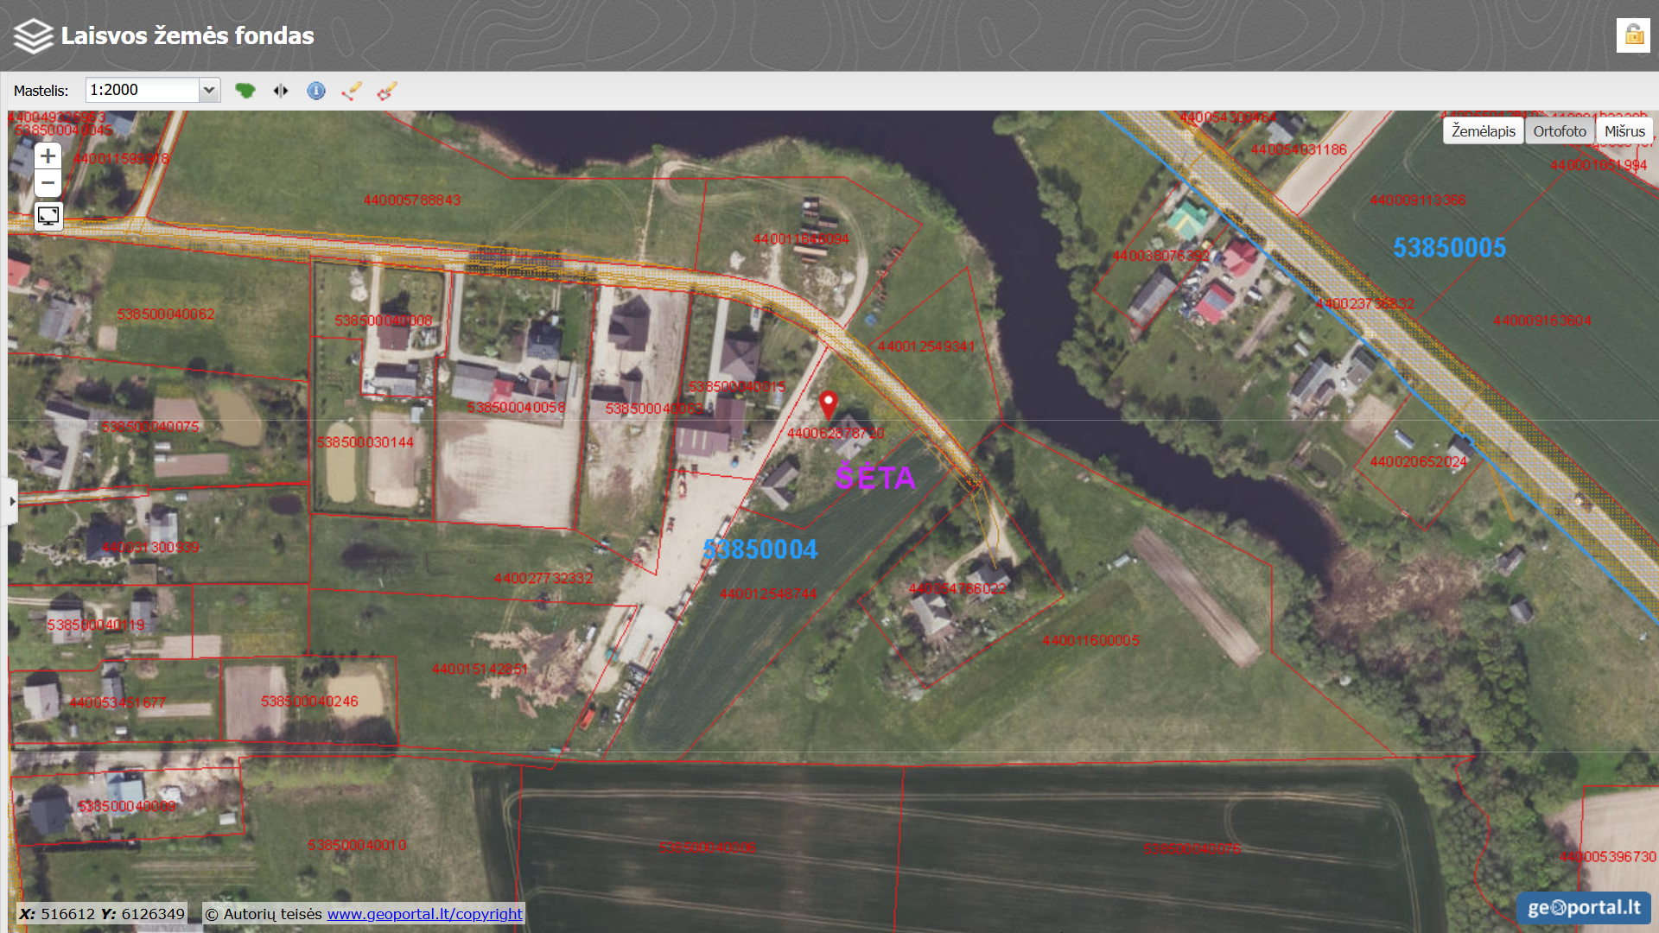Expand the collapsed left side panel

click(x=11, y=501)
